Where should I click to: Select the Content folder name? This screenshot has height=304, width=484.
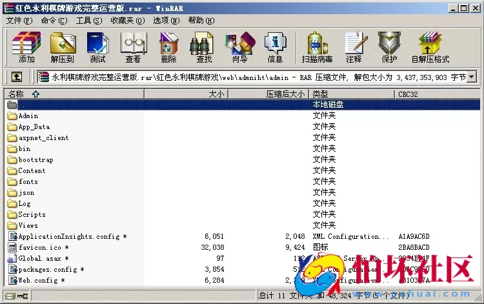32,170
